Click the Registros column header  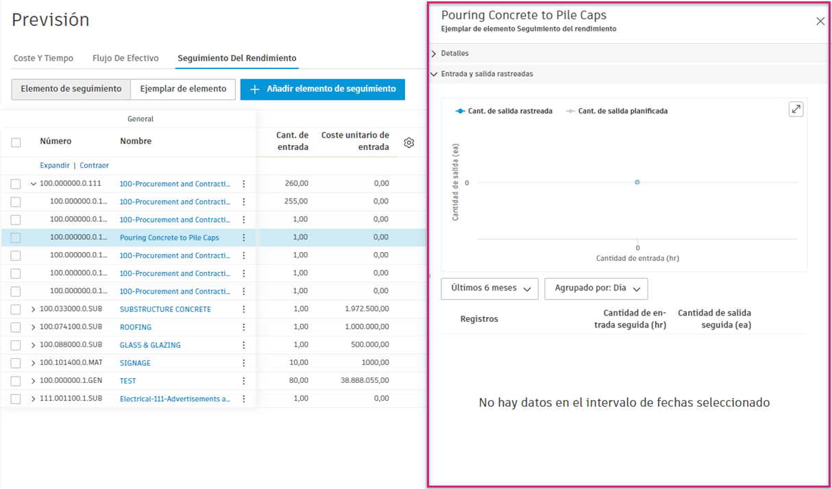(479, 319)
